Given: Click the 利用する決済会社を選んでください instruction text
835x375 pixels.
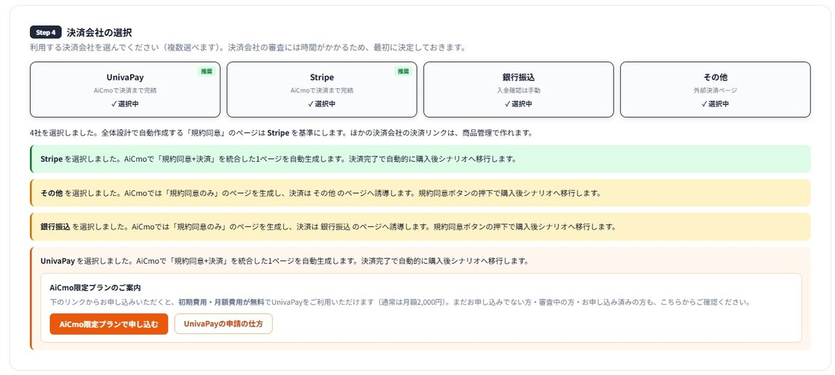Looking at the screenshot, I should tap(247, 48).
